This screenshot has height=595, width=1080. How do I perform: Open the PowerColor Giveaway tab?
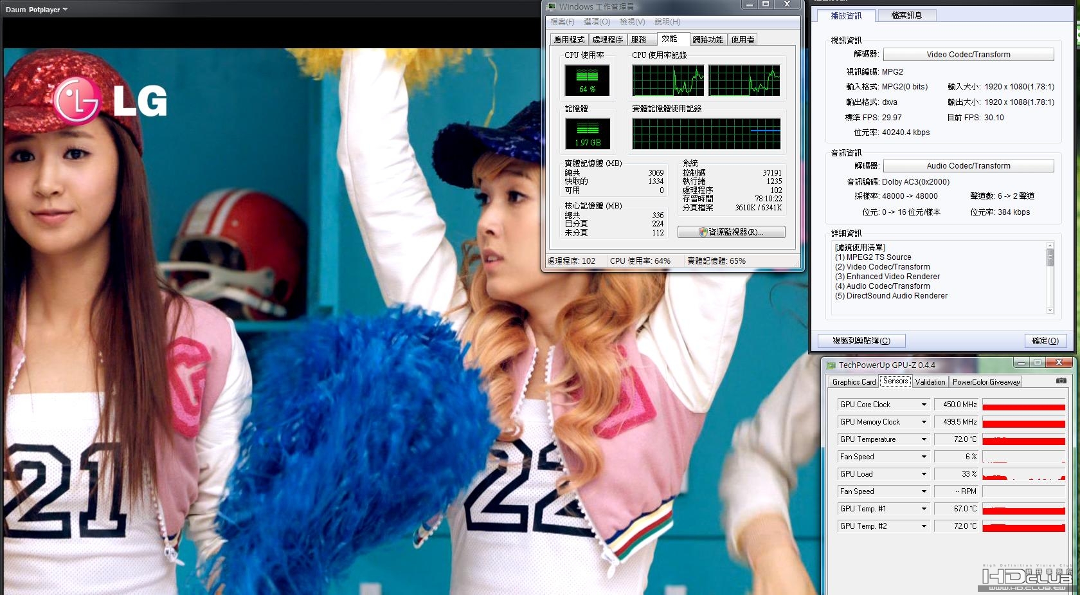(x=986, y=382)
